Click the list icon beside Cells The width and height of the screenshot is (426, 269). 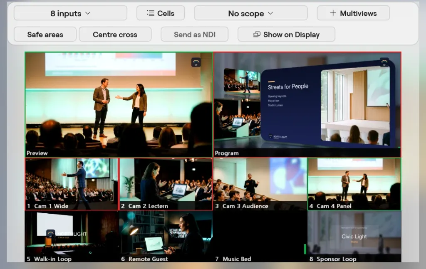coord(151,13)
